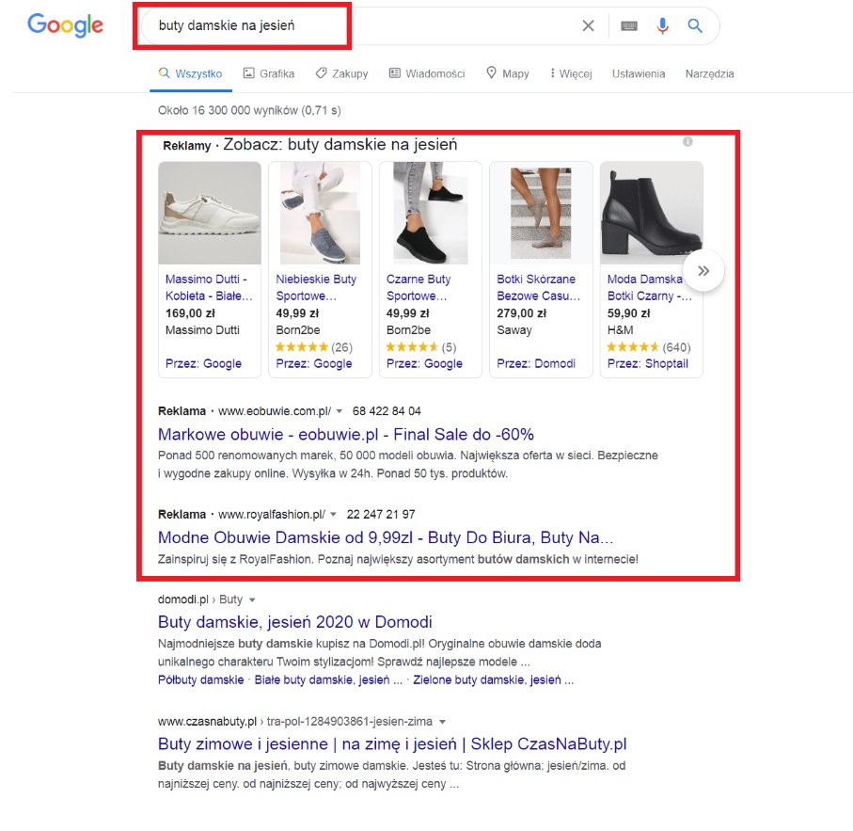Click the Google logo
This screenshot has width=853, height=831.
[65, 25]
